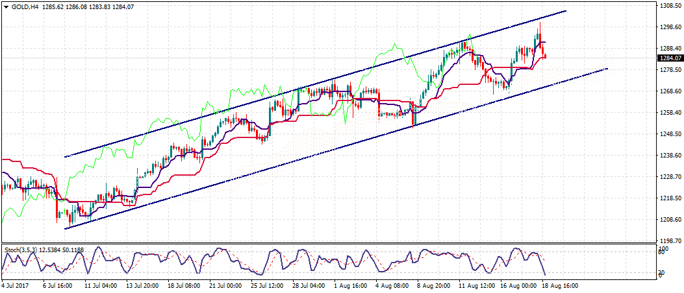Click the Stochastic 20 level label
684x293 pixels.
tap(661, 272)
